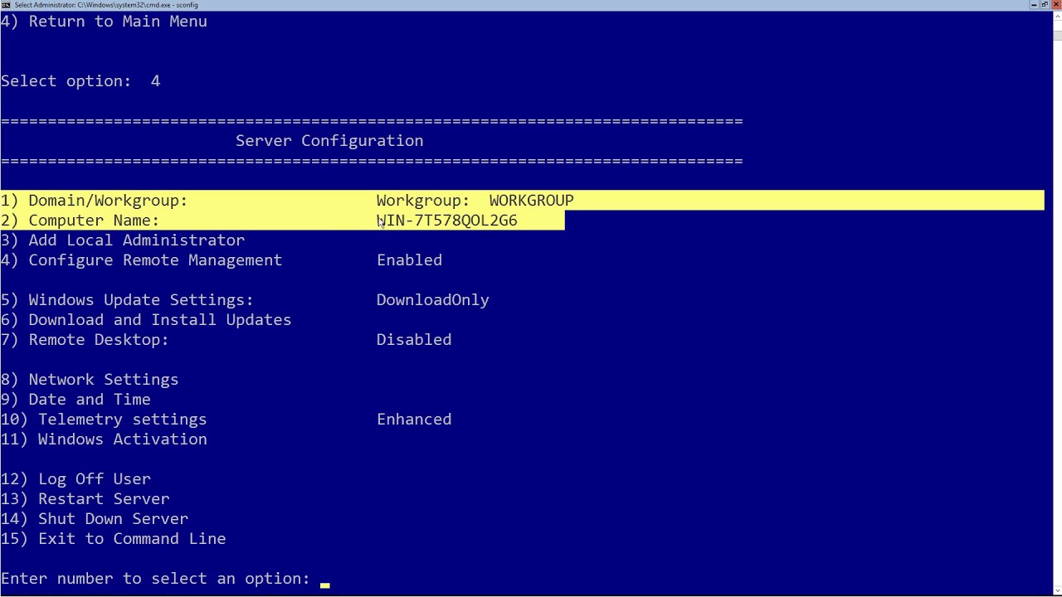Click the 'Enhanced' telemetry value
1062x597 pixels.
[414, 420]
